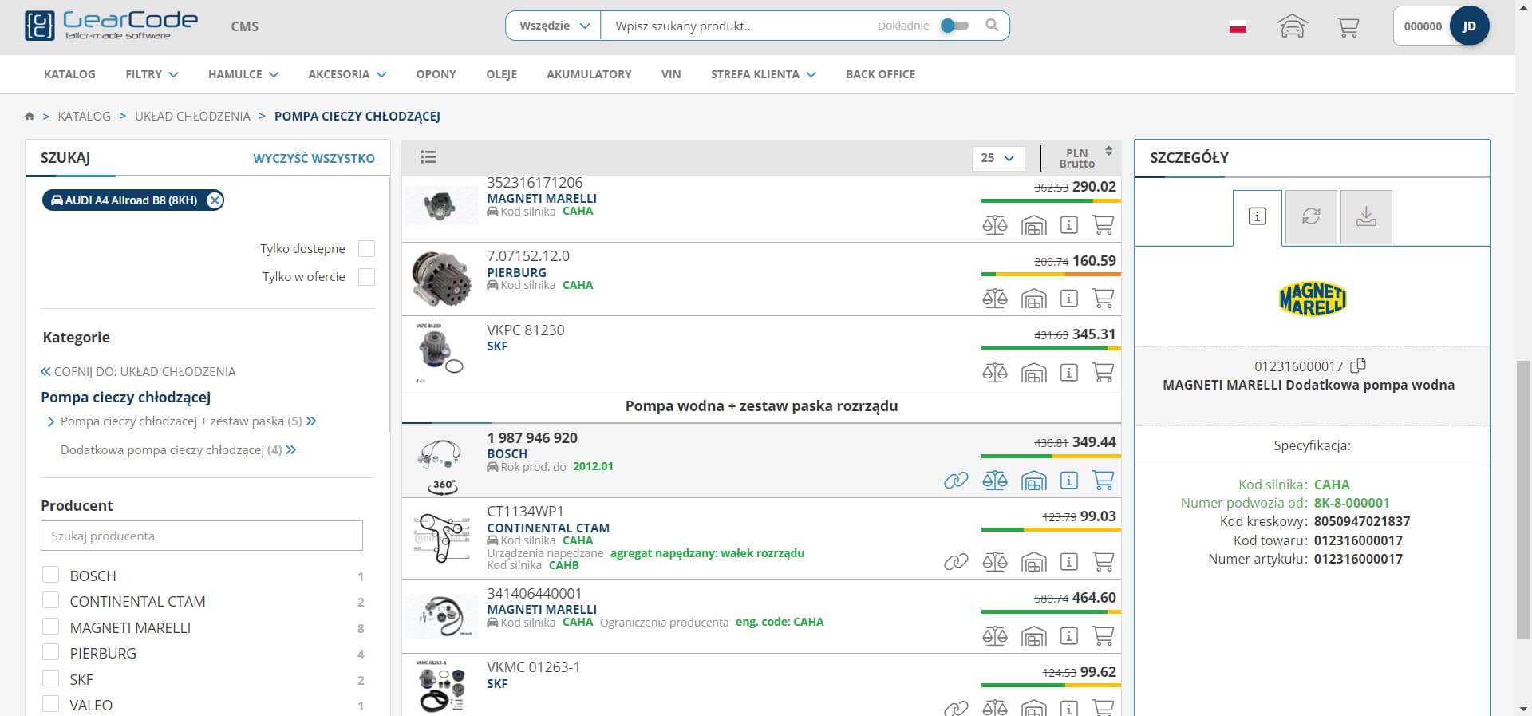Add Magneti Marelli 352316171206 to cart
Screen dimensions: 1532x716
(1104, 225)
